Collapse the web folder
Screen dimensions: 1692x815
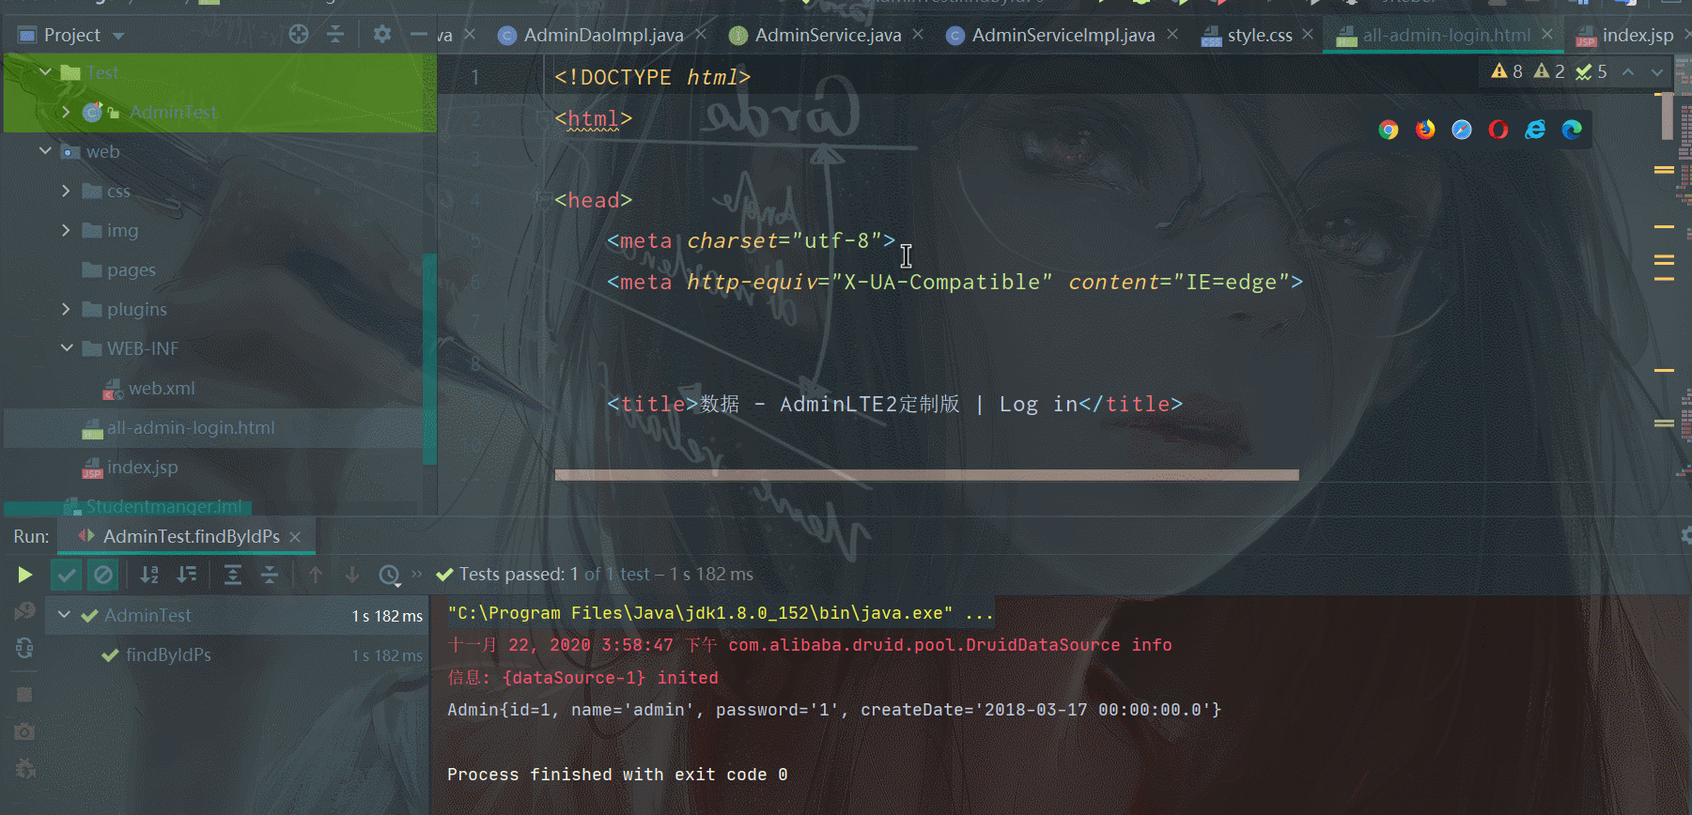click(45, 150)
